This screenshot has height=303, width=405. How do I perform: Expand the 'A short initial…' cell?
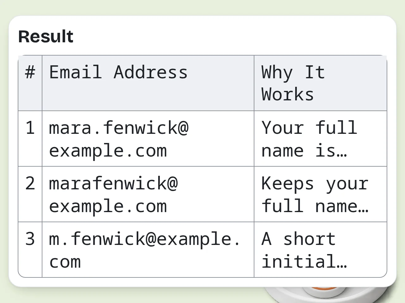(x=321, y=250)
